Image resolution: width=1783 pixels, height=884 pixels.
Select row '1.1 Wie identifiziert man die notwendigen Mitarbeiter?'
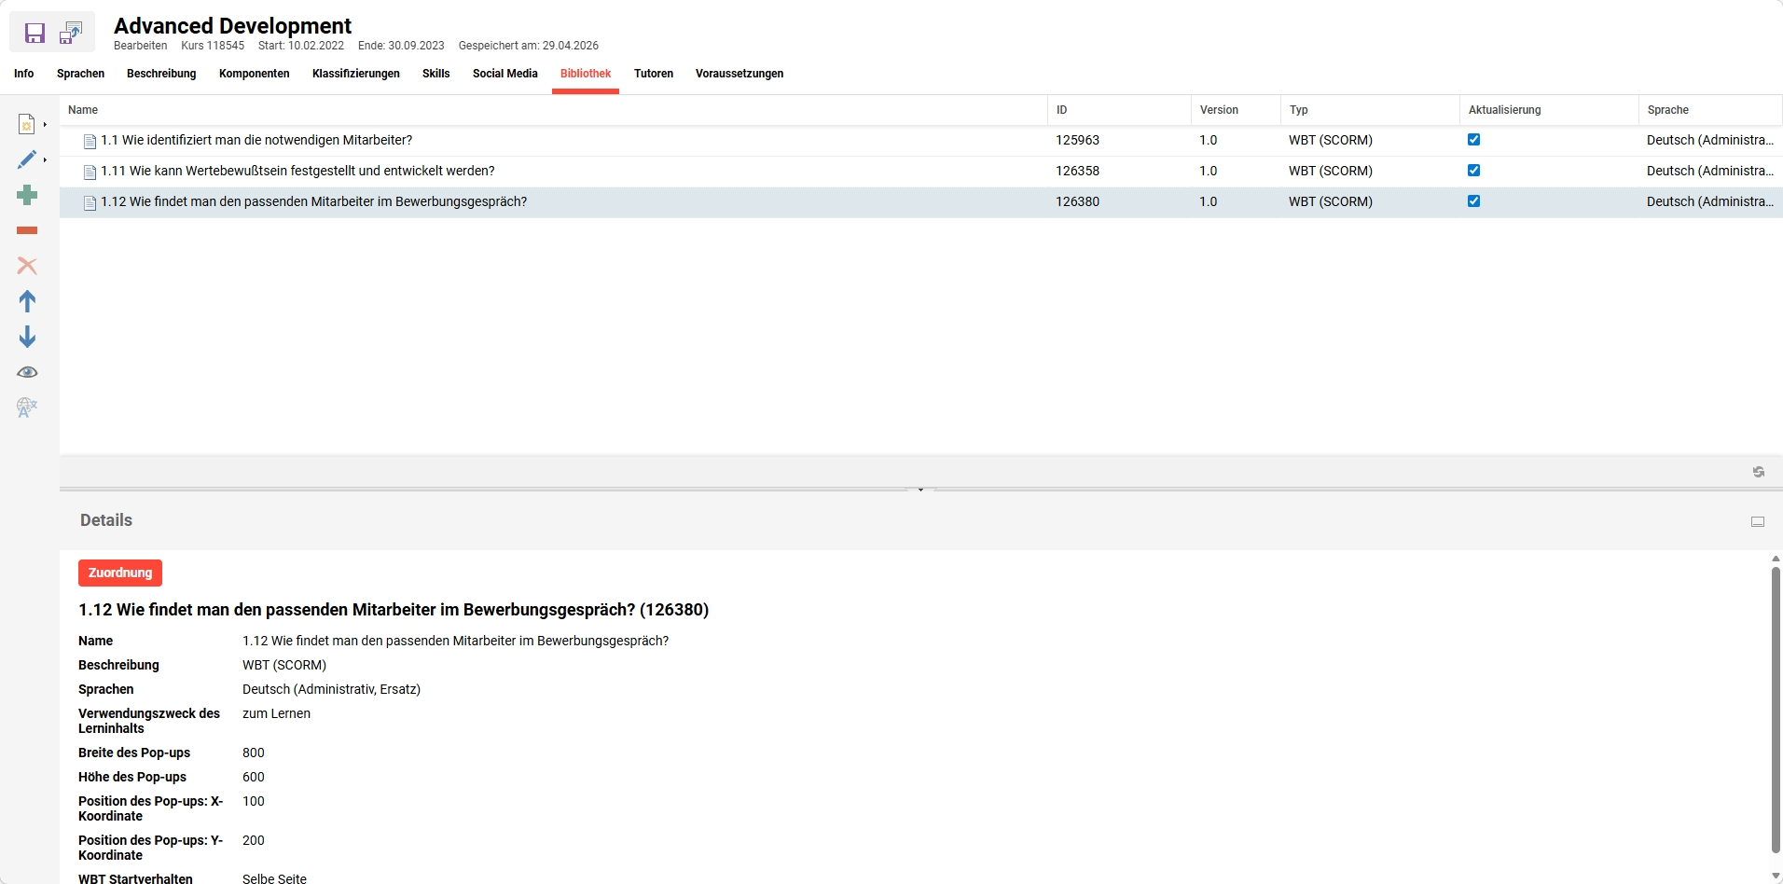point(921,141)
